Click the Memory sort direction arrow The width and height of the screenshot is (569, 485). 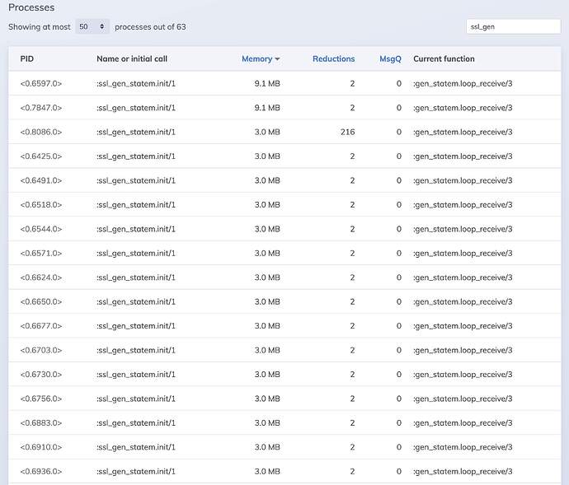pyautogui.click(x=277, y=59)
